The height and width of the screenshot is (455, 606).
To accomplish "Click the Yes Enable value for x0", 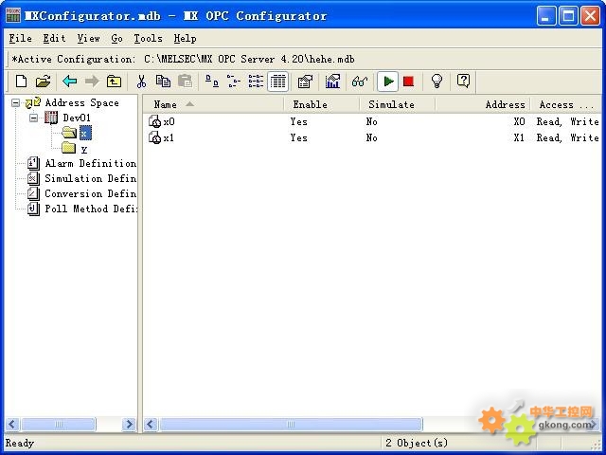I will (x=299, y=121).
